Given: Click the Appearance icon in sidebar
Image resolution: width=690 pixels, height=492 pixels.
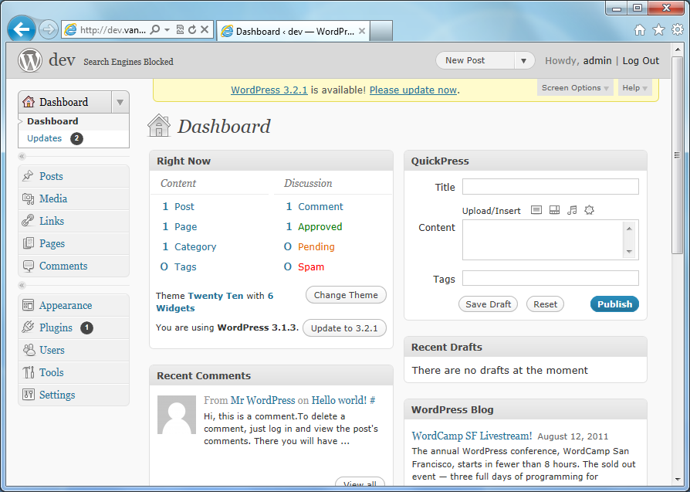Looking at the screenshot, I should pyautogui.click(x=28, y=305).
